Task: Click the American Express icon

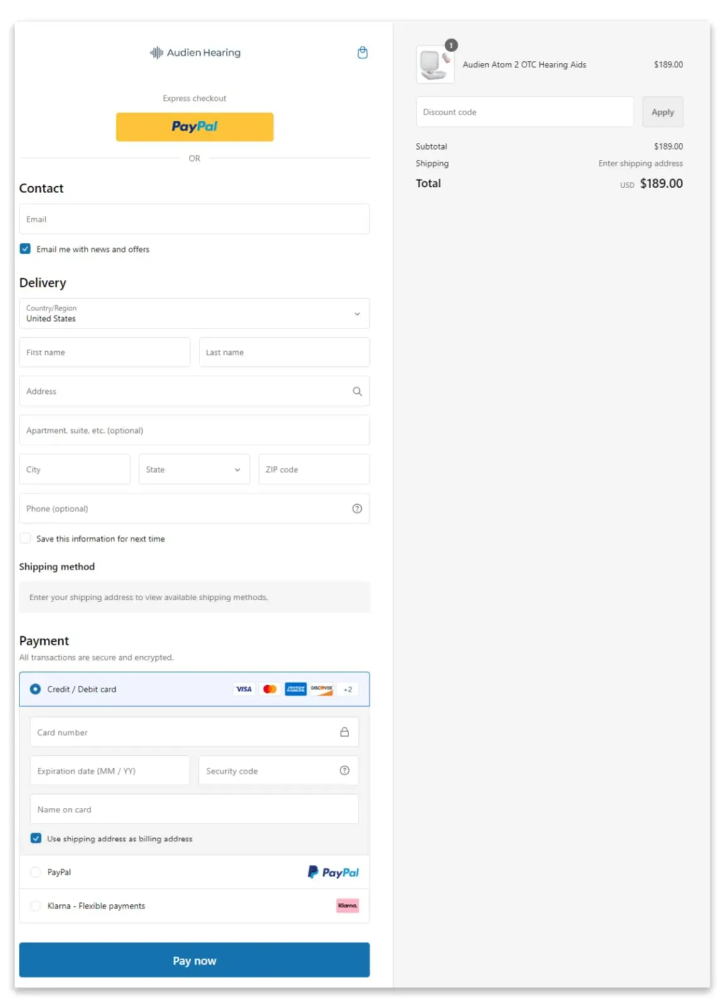Action: pos(295,689)
